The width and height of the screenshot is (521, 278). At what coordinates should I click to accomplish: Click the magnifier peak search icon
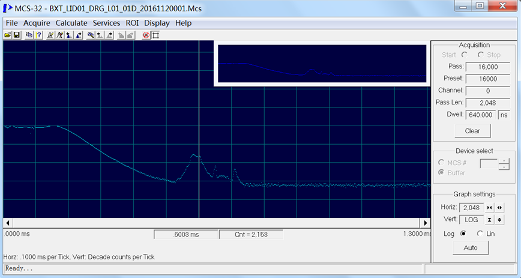point(91,35)
